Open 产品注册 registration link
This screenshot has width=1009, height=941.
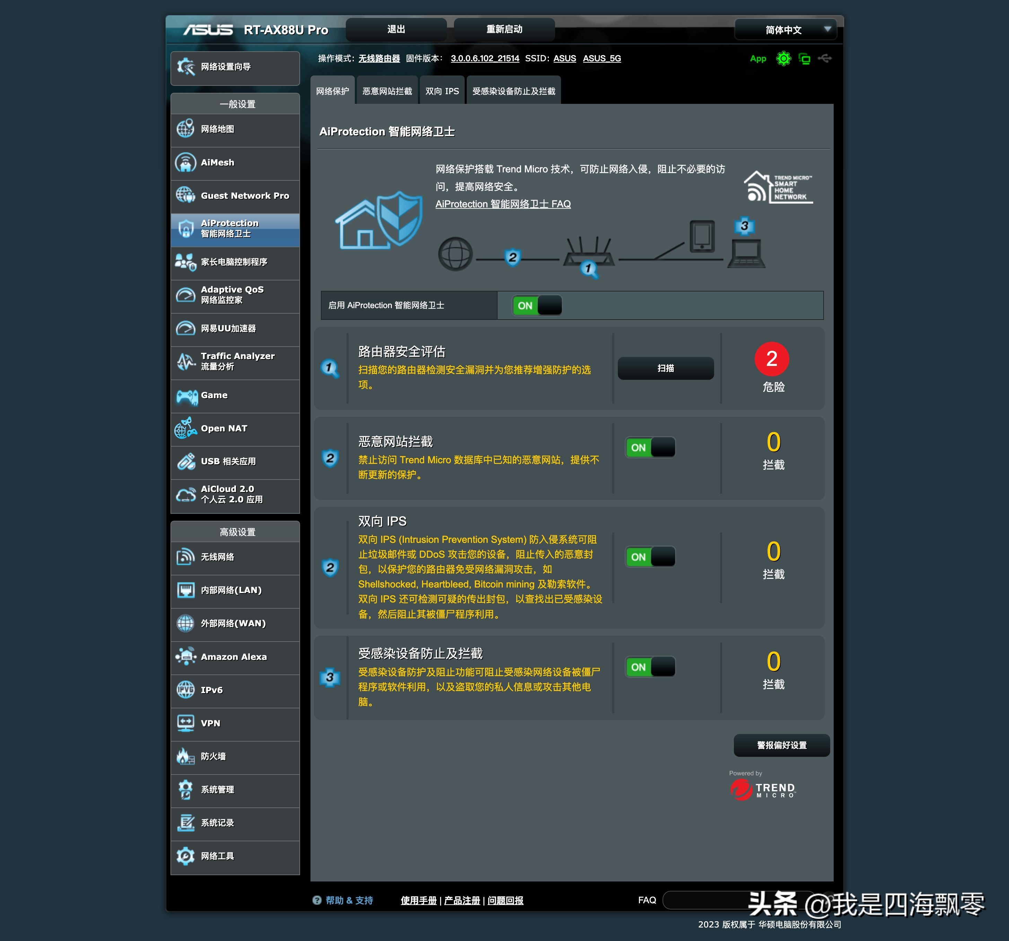(x=462, y=900)
